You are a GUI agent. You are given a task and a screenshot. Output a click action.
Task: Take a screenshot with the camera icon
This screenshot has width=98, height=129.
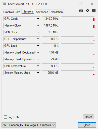pos(81,10)
